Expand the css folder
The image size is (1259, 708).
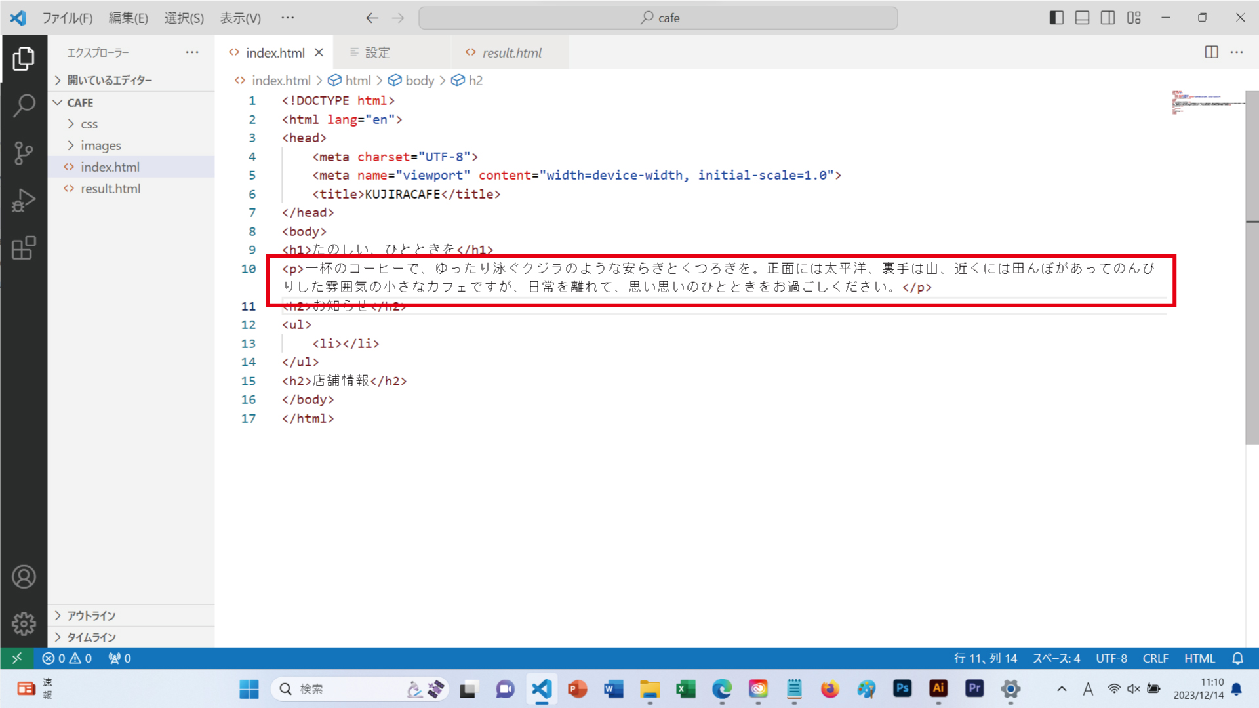[89, 123]
